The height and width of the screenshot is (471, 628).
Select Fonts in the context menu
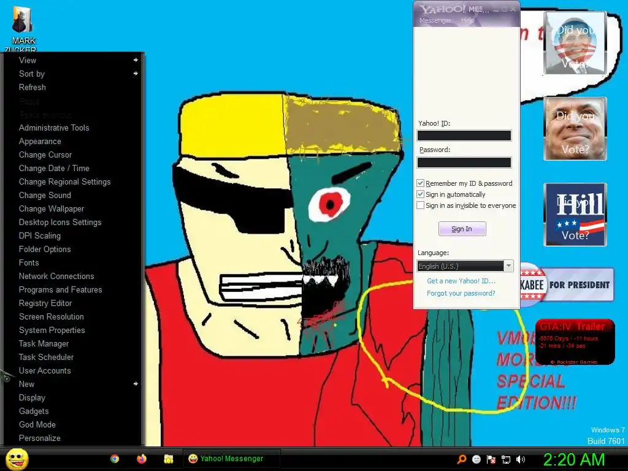[73, 262]
